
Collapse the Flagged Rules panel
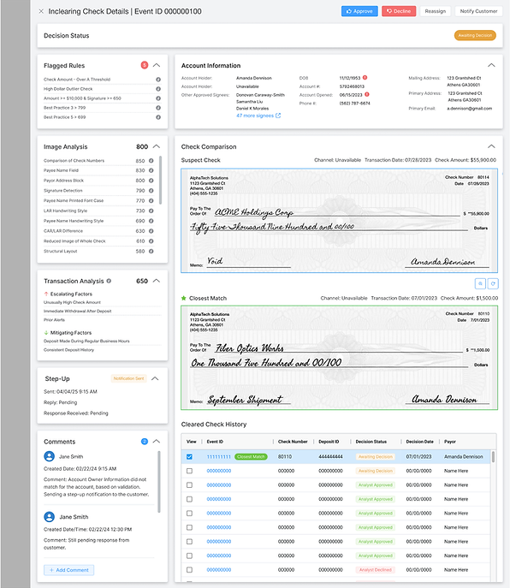click(x=157, y=65)
